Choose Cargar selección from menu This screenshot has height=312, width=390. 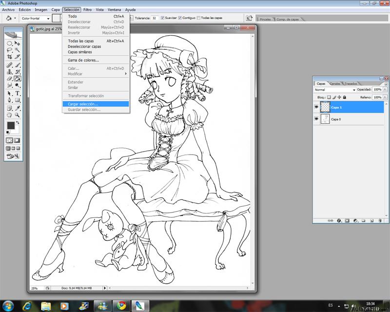[x=96, y=104]
